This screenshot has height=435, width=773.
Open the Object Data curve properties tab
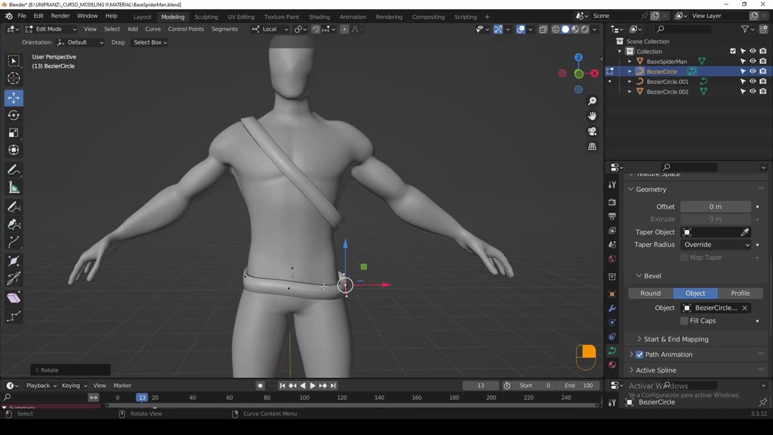(x=612, y=350)
